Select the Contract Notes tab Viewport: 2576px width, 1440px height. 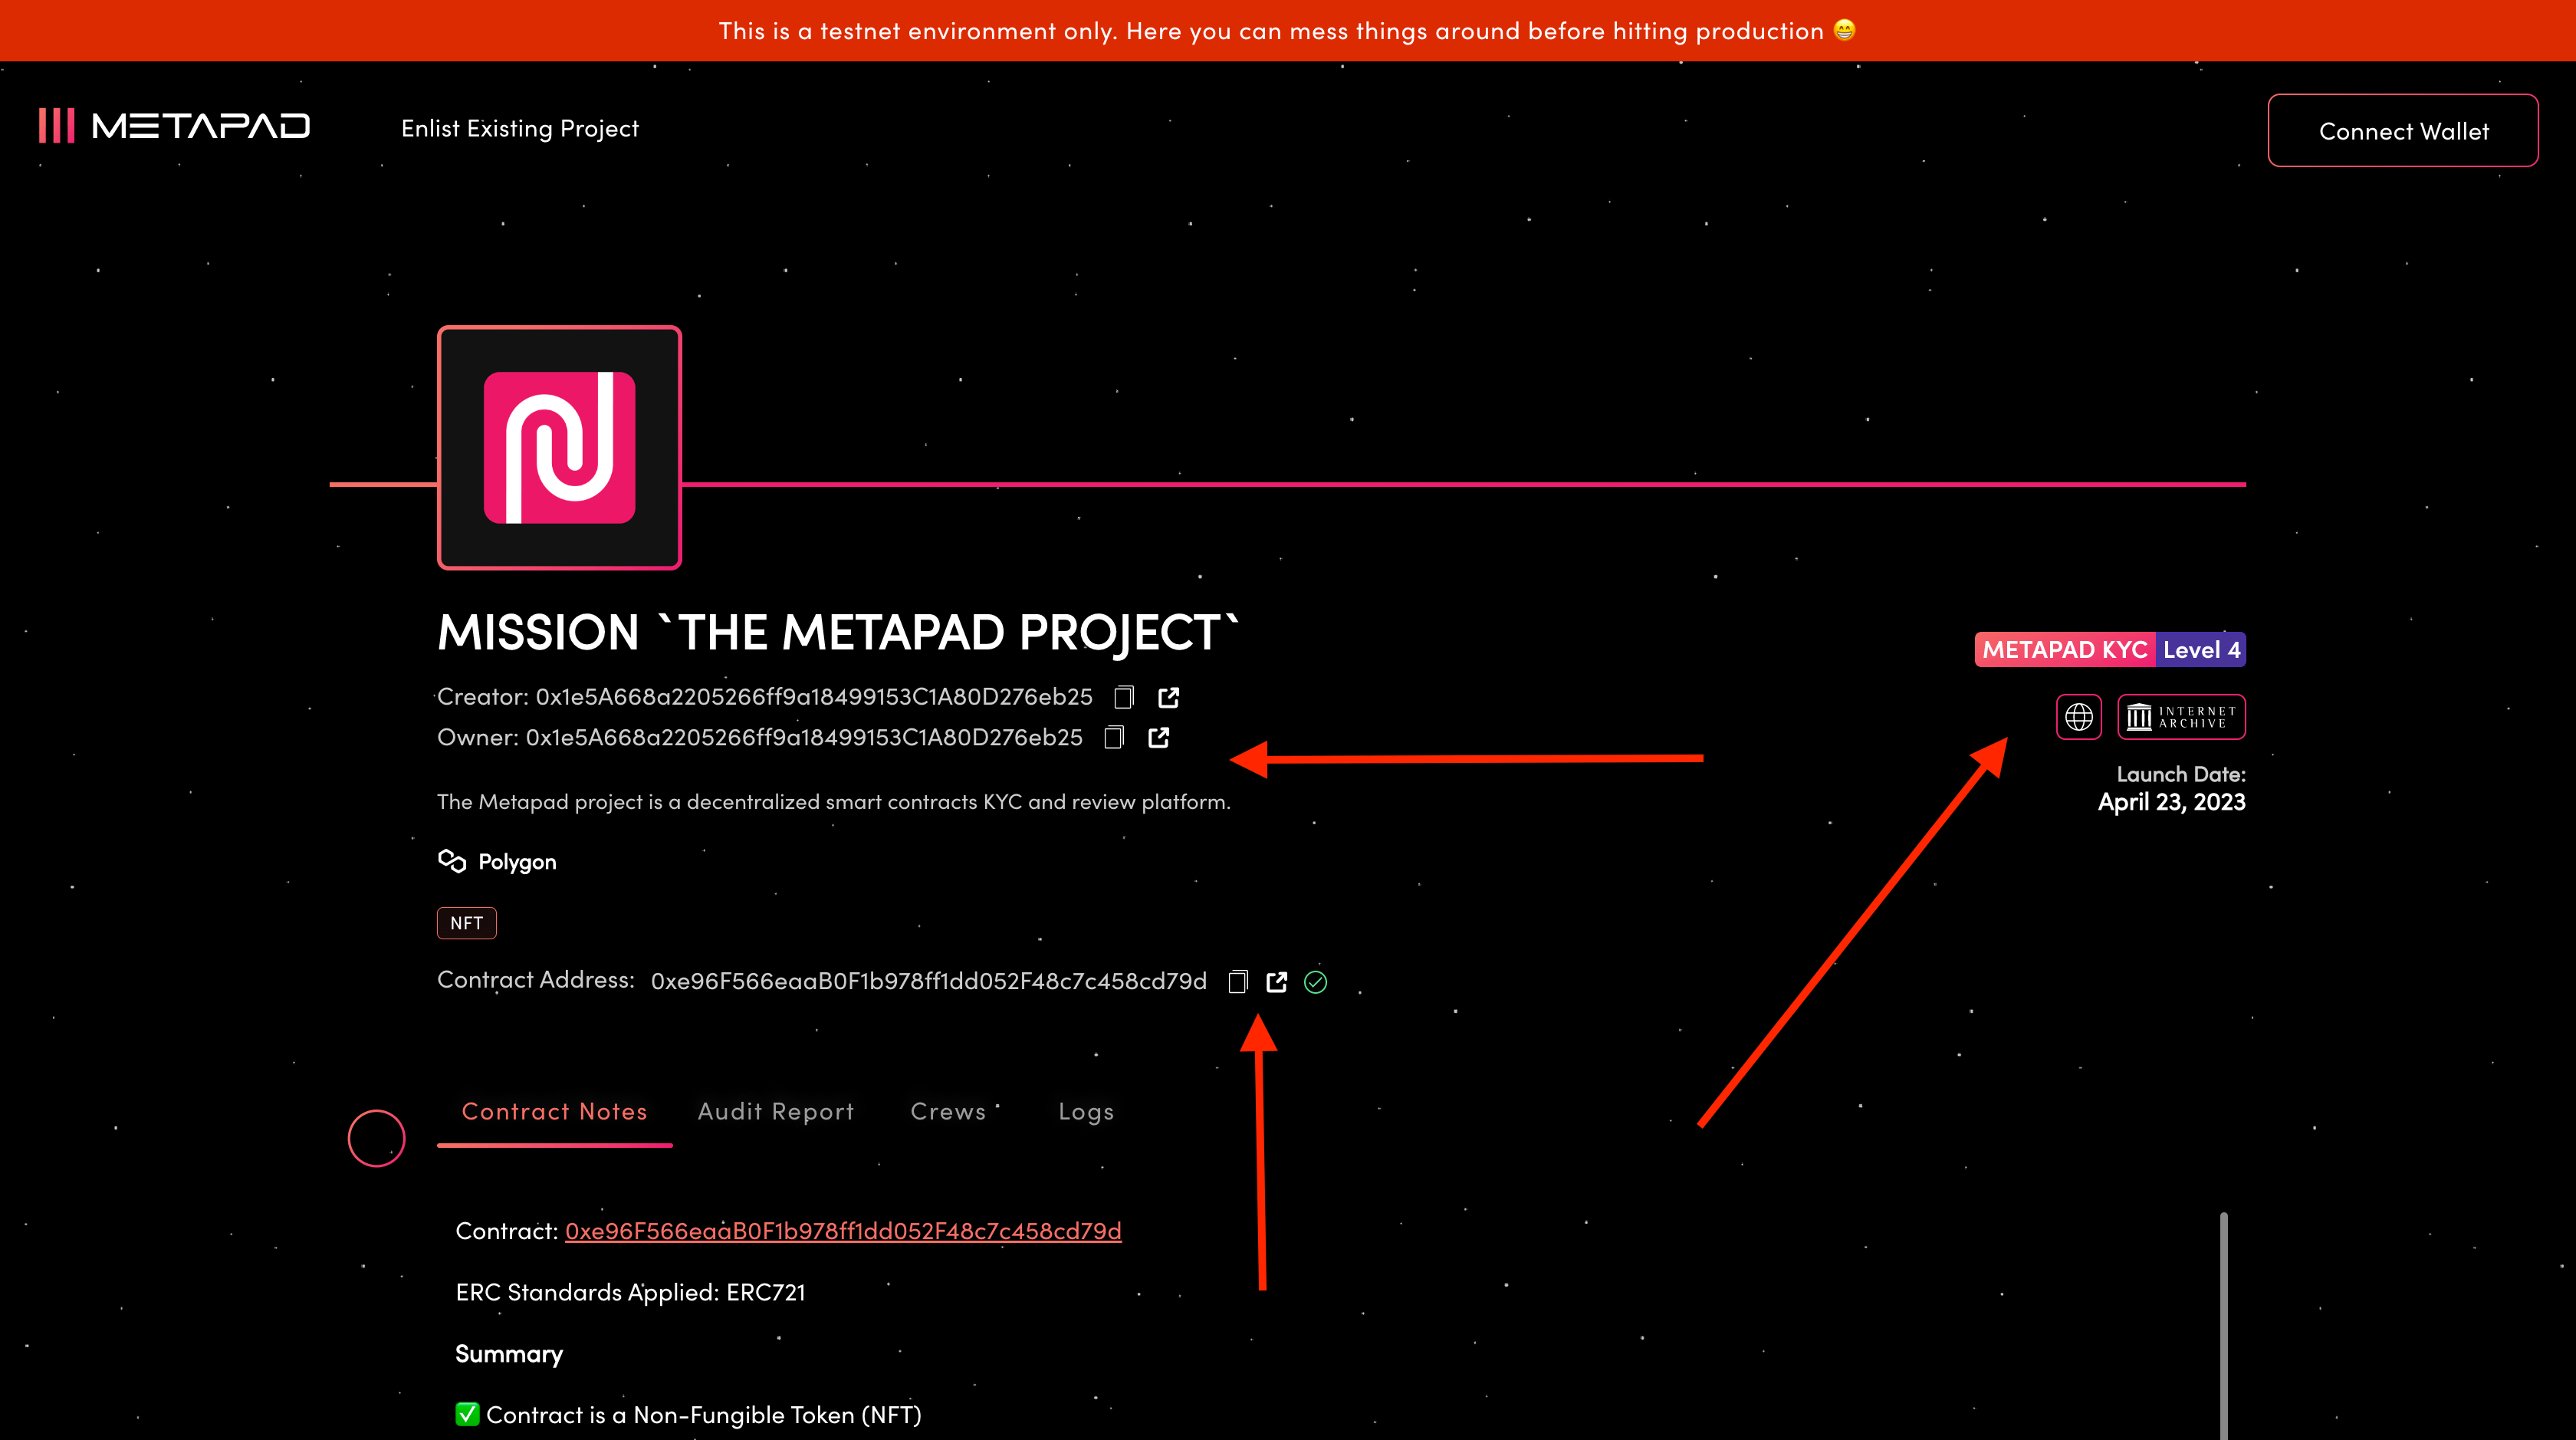coord(554,1112)
